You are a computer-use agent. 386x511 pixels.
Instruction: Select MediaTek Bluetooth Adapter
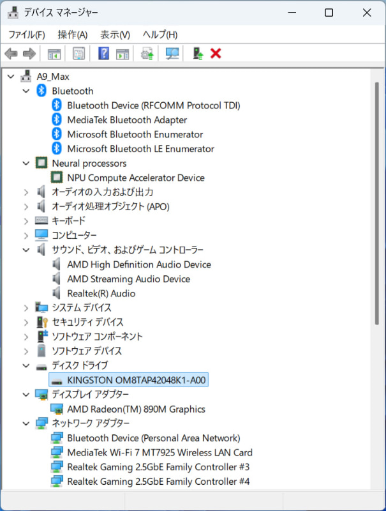[127, 119]
